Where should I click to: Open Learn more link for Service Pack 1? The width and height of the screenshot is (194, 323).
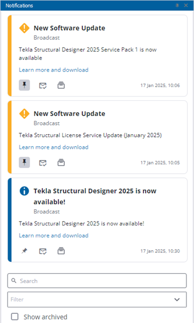point(53,70)
